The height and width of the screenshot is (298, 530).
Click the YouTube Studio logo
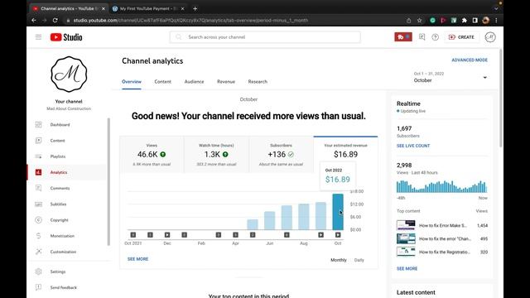(x=66, y=37)
